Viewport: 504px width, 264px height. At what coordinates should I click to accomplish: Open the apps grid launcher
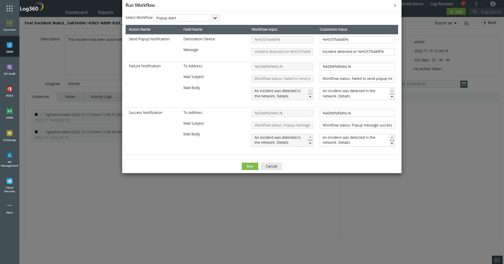(9, 8)
